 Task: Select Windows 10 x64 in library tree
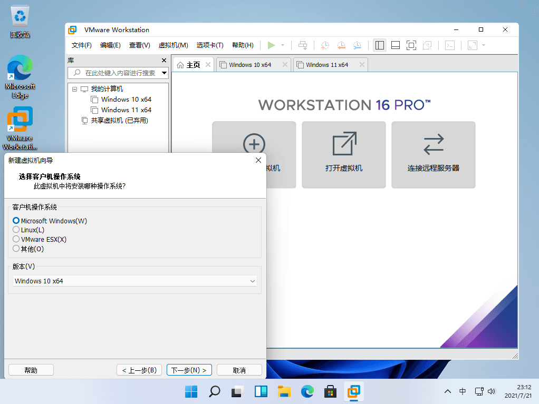pos(126,100)
